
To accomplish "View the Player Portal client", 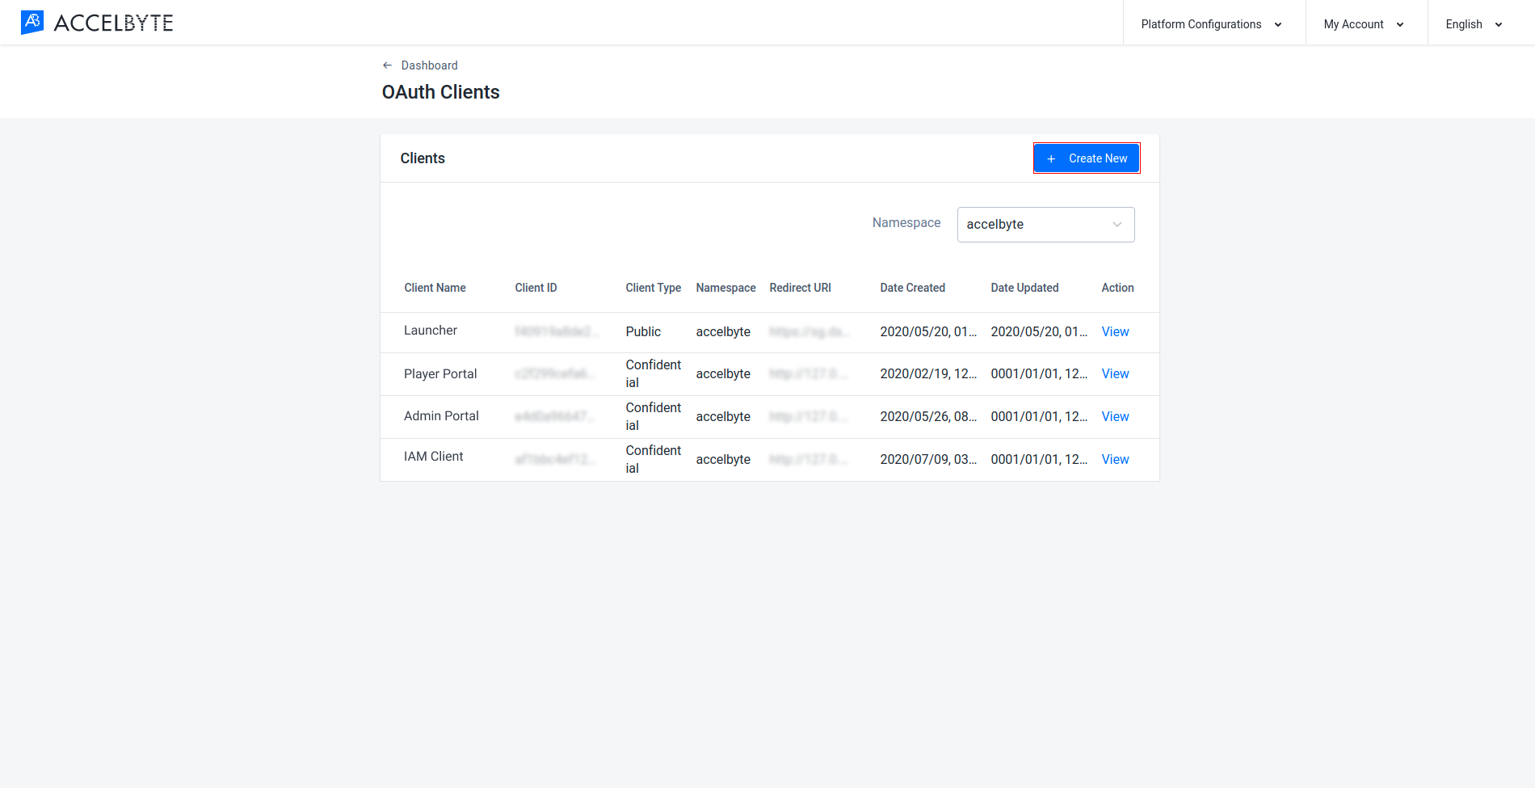I will 1115,373.
